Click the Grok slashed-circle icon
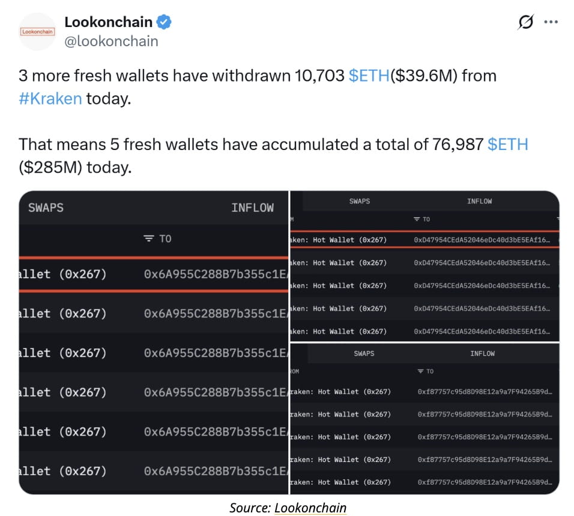This screenshot has height=516, width=574. point(526,22)
